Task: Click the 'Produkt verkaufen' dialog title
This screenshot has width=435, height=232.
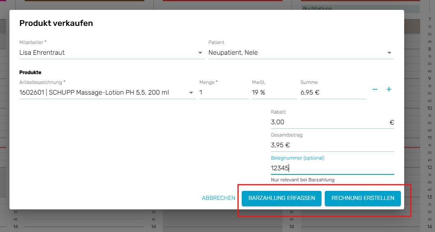Action: (56, 23)
